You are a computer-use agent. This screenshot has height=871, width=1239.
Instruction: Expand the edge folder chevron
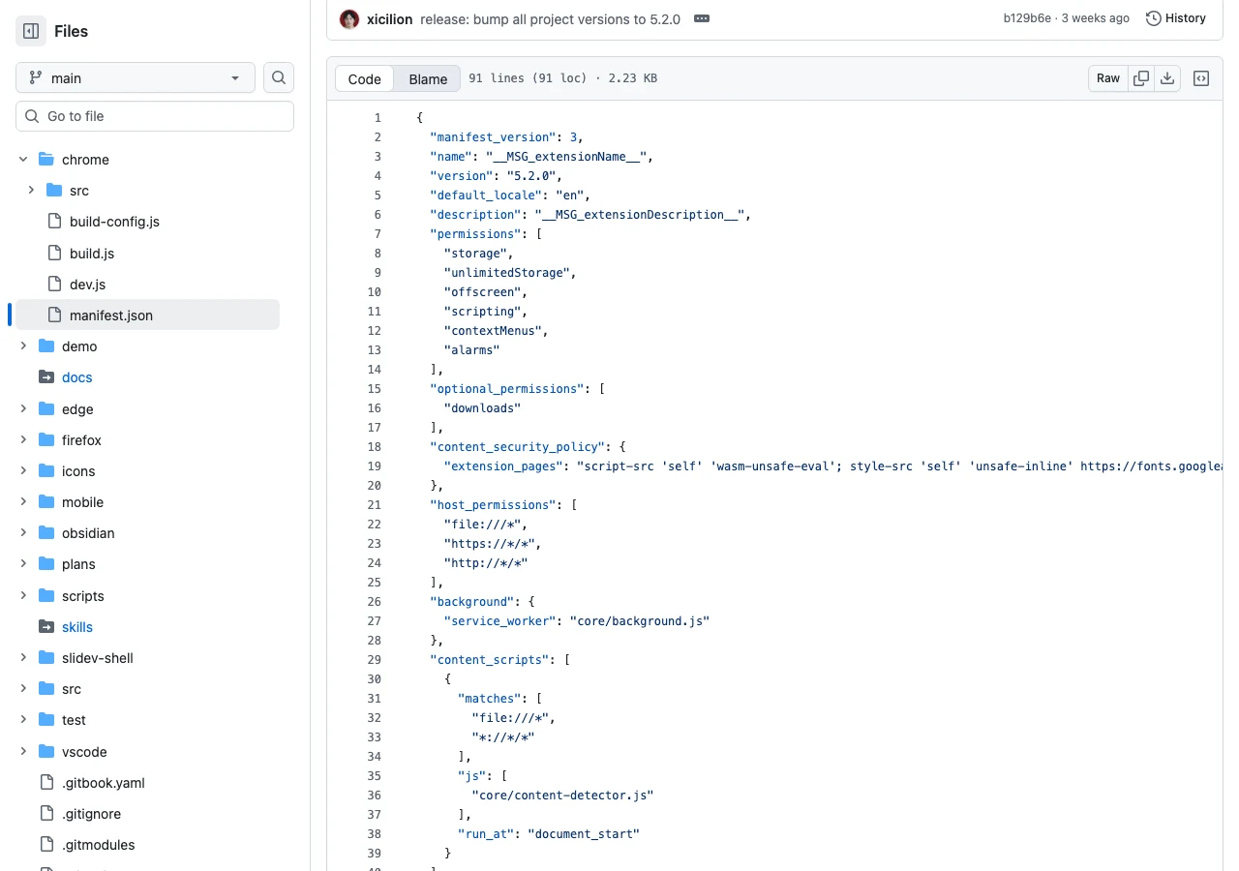pos(23,409)
